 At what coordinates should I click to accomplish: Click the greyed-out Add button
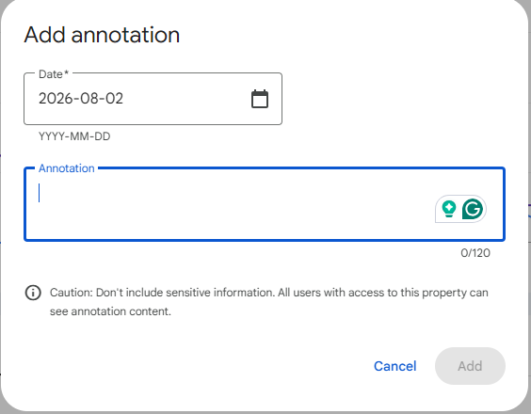[x=470, y=366]
